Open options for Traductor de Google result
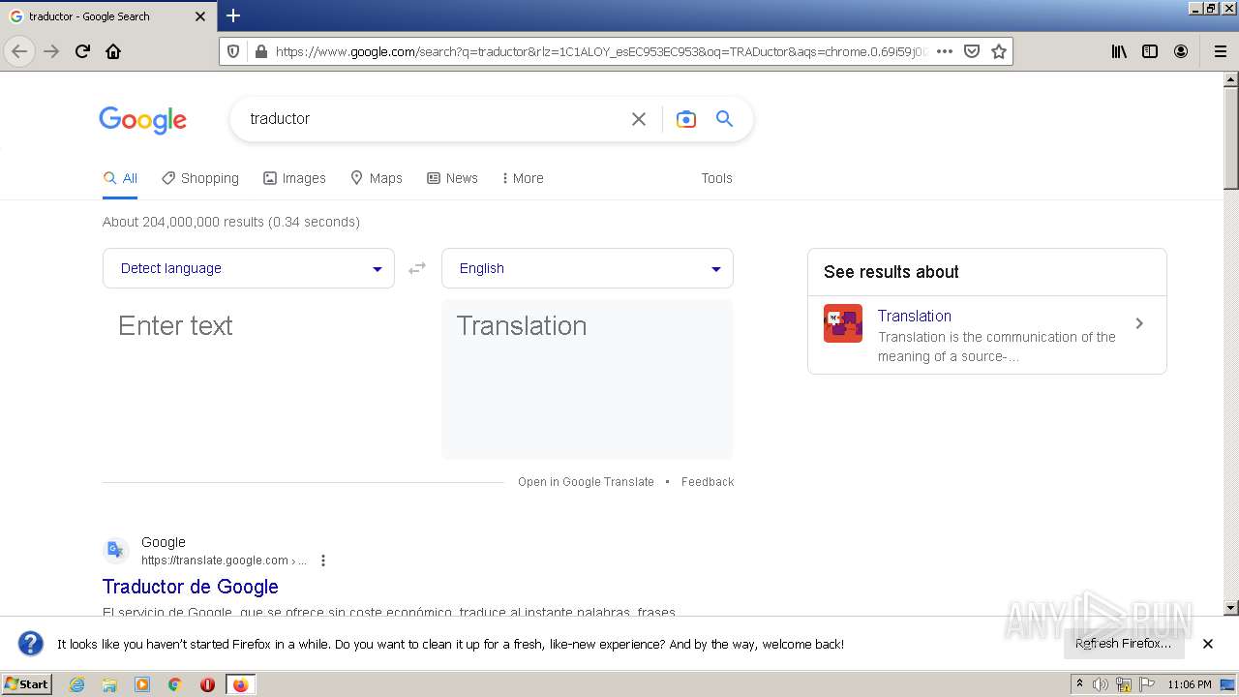 [x=323, y=561]
